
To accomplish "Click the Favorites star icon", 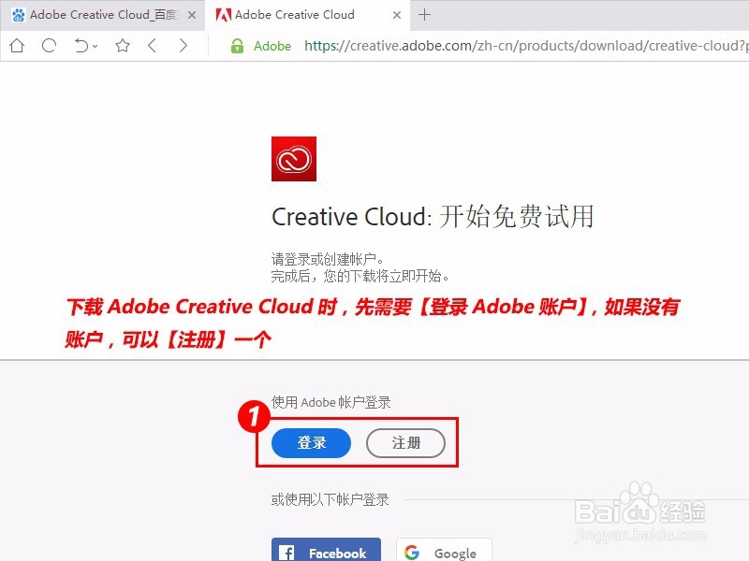I will (x=123, y=45).
